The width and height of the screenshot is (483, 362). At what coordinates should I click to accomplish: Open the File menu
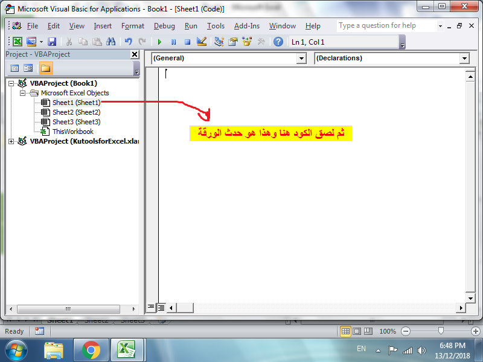[x=33, y=26]
